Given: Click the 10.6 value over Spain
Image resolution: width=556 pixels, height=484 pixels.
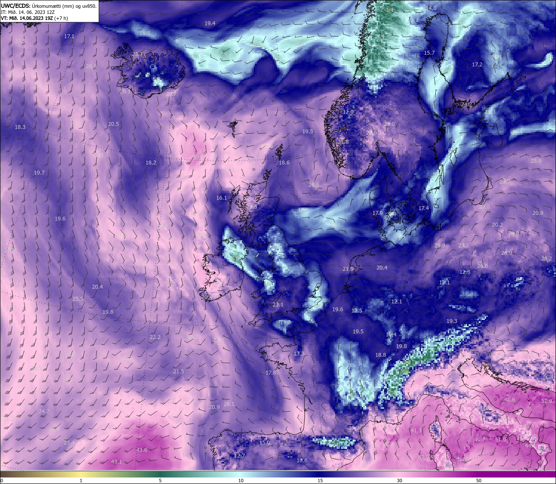Looking at the screenshot, I should [302, 461].
